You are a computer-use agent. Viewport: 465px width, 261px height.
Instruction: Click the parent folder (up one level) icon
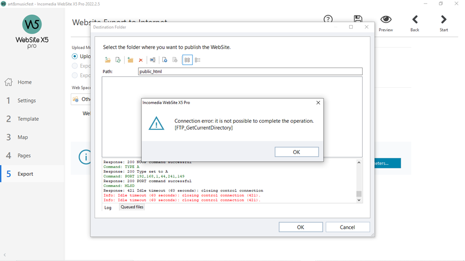pos(108,60)
